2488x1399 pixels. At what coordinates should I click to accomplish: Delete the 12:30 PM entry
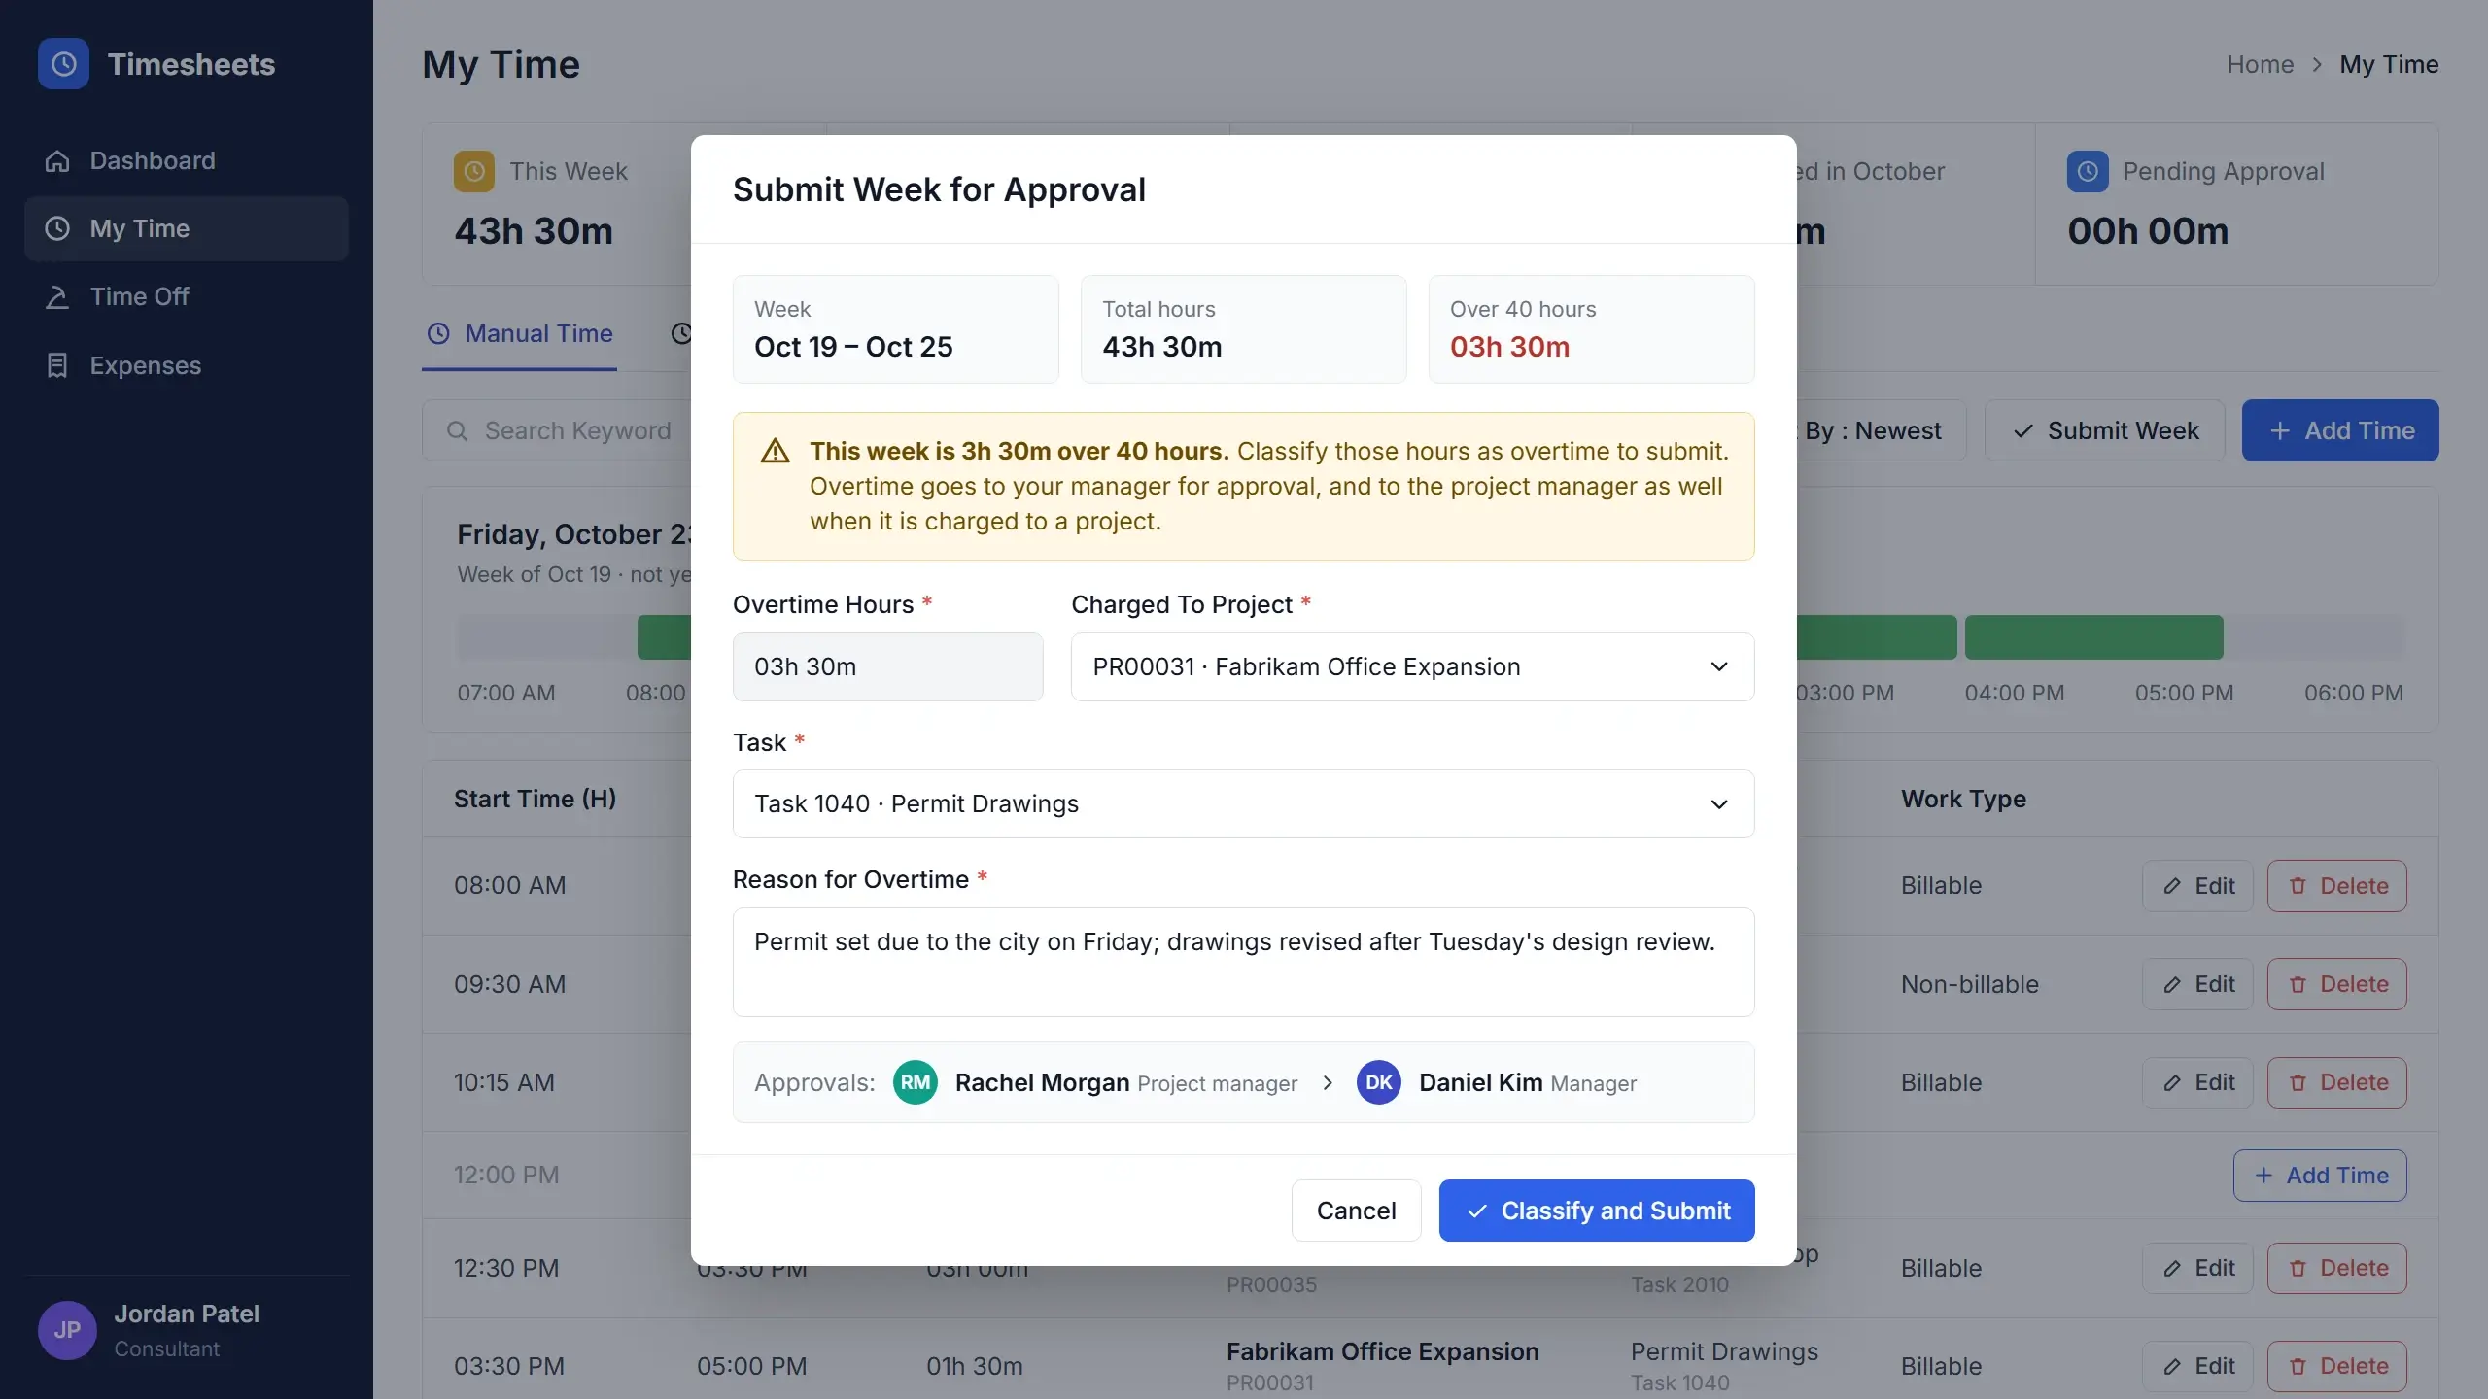[2336, 1268]
